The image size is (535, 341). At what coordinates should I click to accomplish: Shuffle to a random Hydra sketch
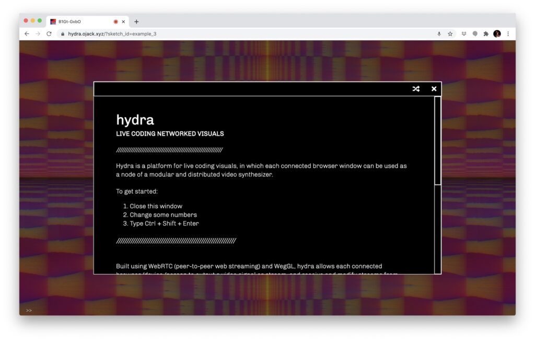pyautogui.click(x=416, y=88)
